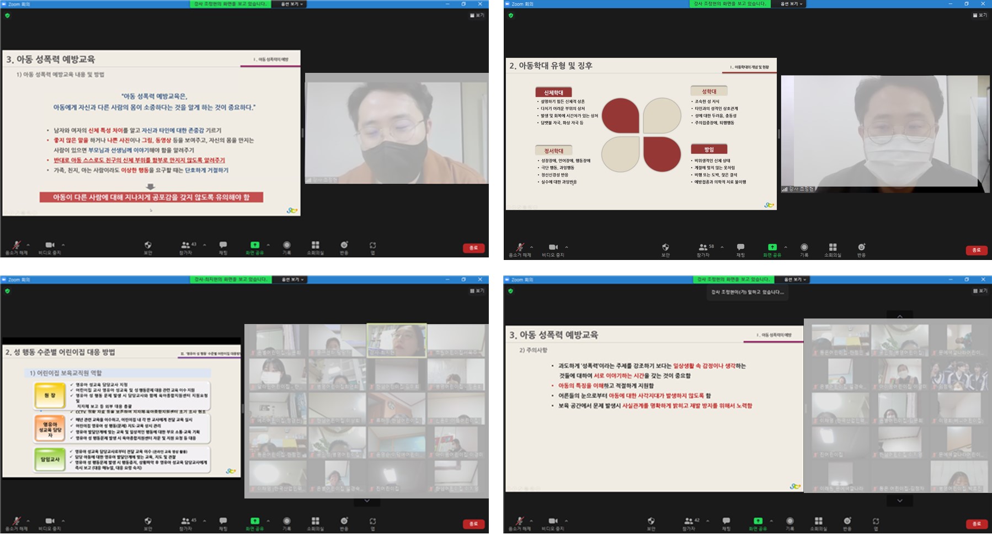
Task: Expand the '옵션 보기' dropdown in the top-left window
Action: pos(292,4)
